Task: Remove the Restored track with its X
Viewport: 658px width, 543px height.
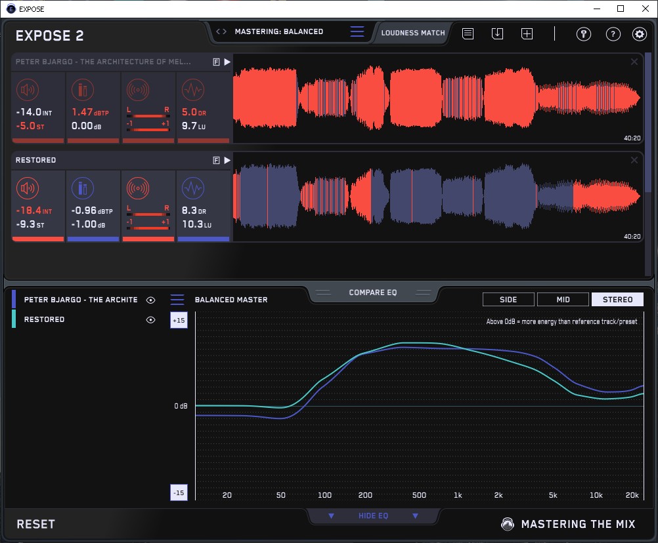Action: coord(634,160)
